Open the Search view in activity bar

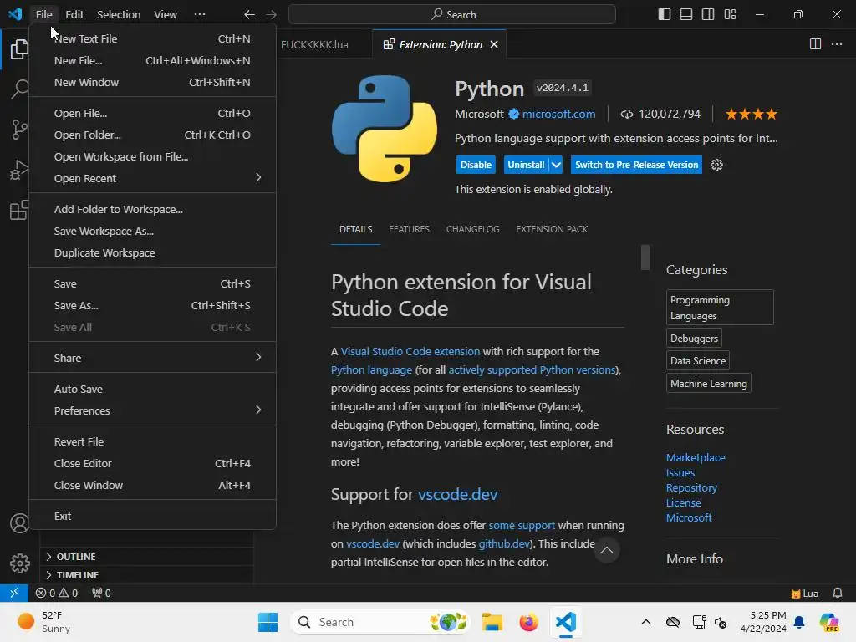(x=19, y=89)
